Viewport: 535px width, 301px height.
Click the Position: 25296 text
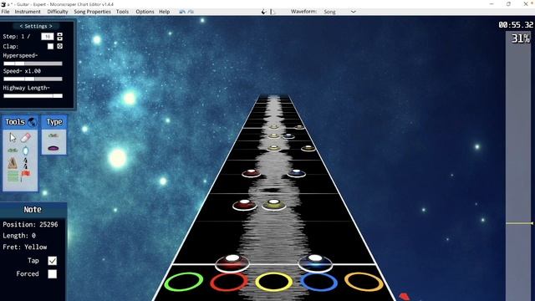pos(30,225)
